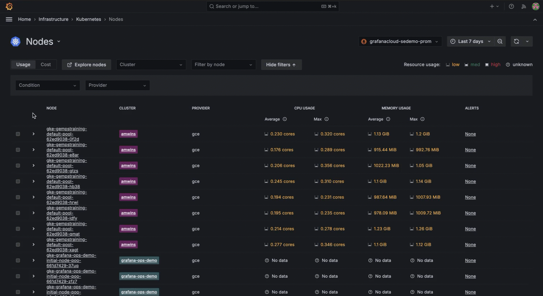
Task: Expand the row for node 62ed9038-e8ar
Action: 33,150
